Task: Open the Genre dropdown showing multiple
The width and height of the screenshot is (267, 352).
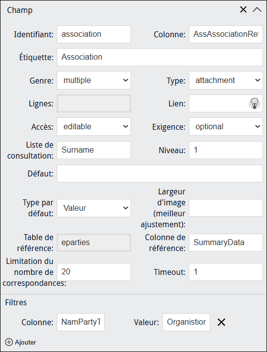Action: point(94,81)
